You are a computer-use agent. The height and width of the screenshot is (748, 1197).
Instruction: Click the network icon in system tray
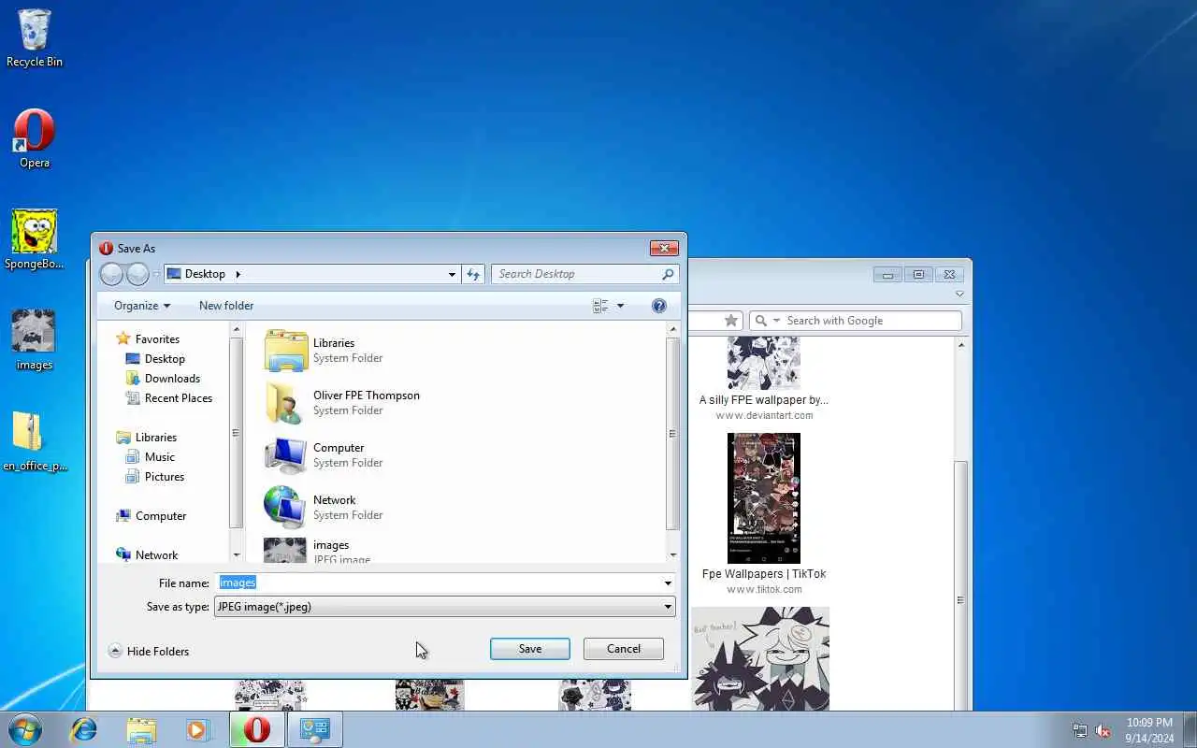(x=1080, y=731)
